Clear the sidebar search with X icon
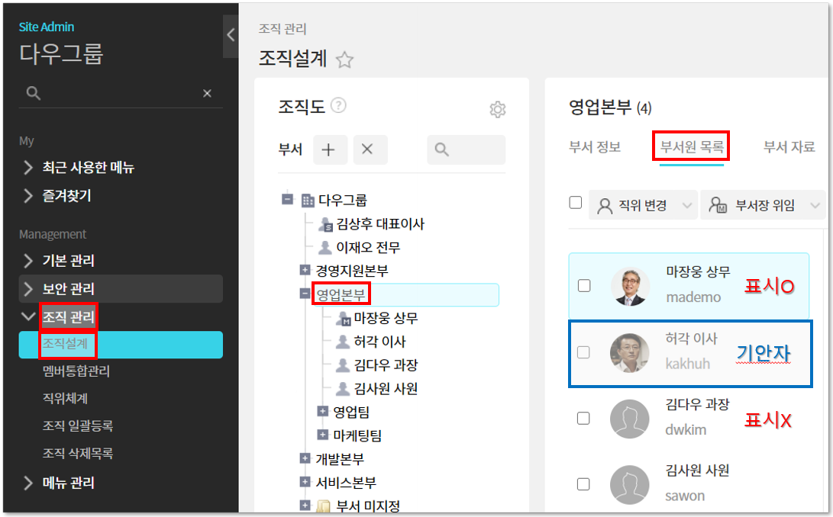Viewport: 833px width, 517px height. (207, 93)
